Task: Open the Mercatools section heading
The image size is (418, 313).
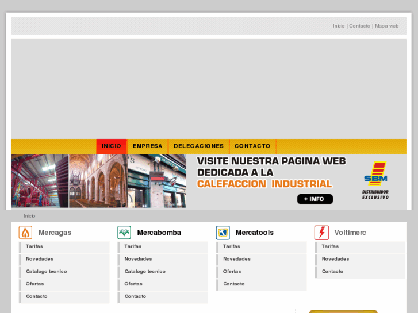Action: 255,233
